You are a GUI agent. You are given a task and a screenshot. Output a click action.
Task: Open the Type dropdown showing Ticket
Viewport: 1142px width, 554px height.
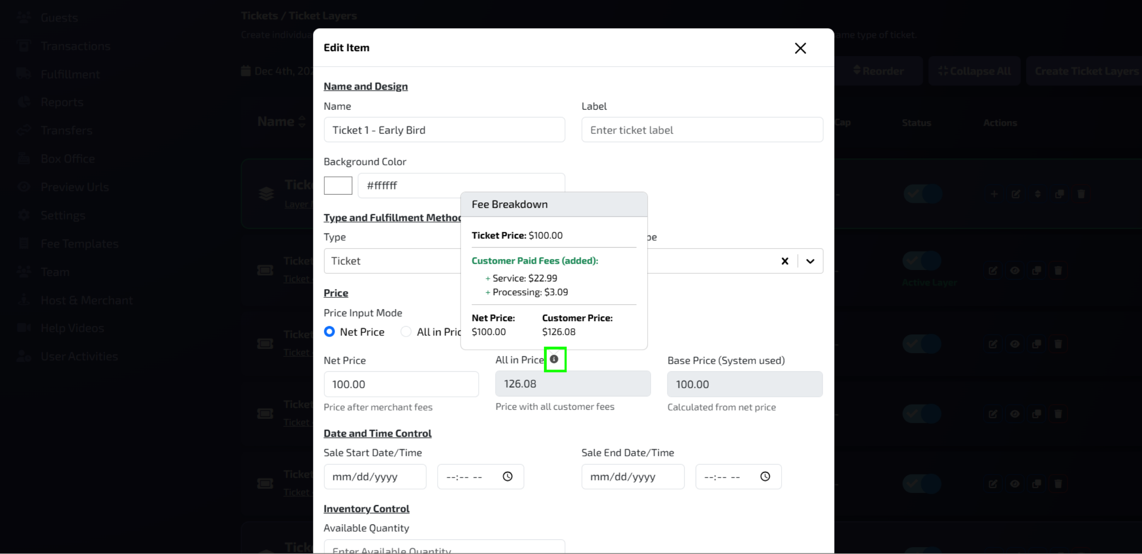pos(392,261)
